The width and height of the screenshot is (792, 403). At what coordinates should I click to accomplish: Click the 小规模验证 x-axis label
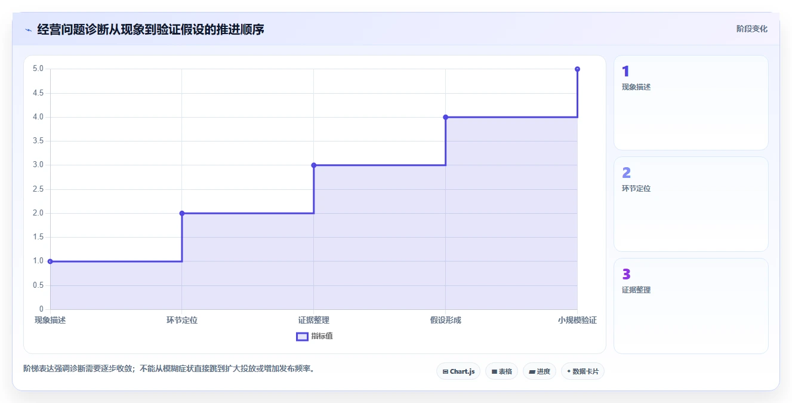click(x=577, y=320)
